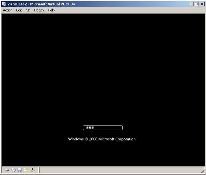Open the Help menu
The image size is (206, 175).
pos(51,10)
